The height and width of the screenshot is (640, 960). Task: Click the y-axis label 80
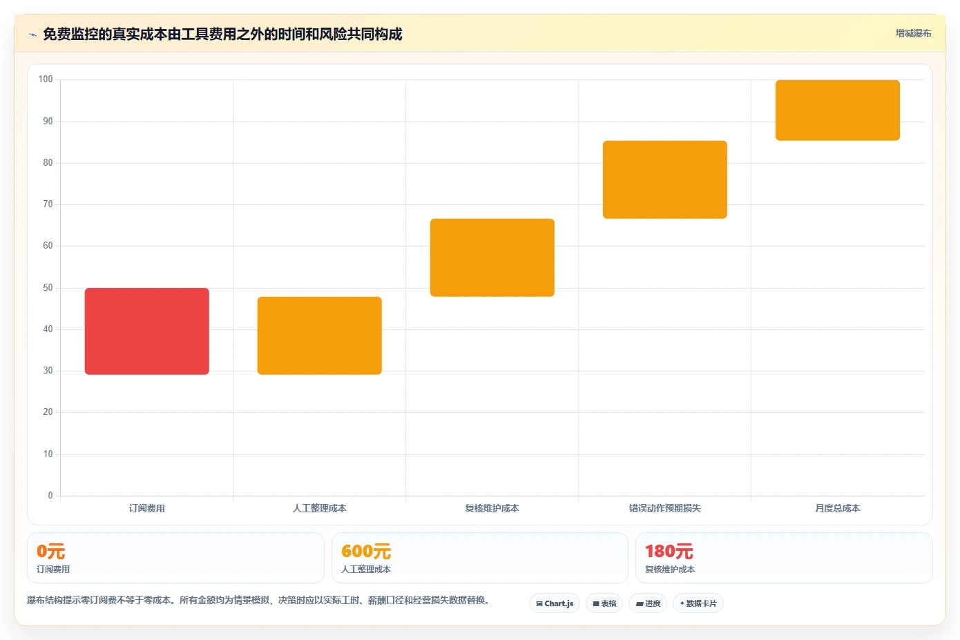(48, 163)
